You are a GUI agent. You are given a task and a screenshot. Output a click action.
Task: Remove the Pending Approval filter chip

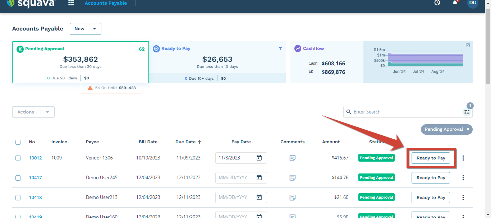pyautogui.click(x=468, y=129)
